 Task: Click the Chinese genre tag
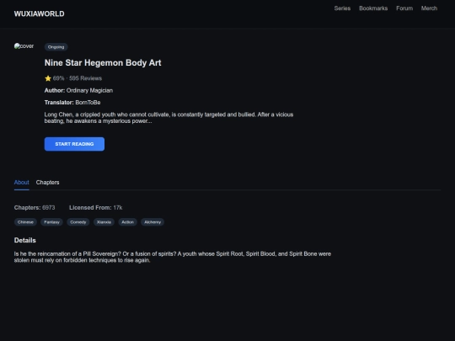point(25,222)
